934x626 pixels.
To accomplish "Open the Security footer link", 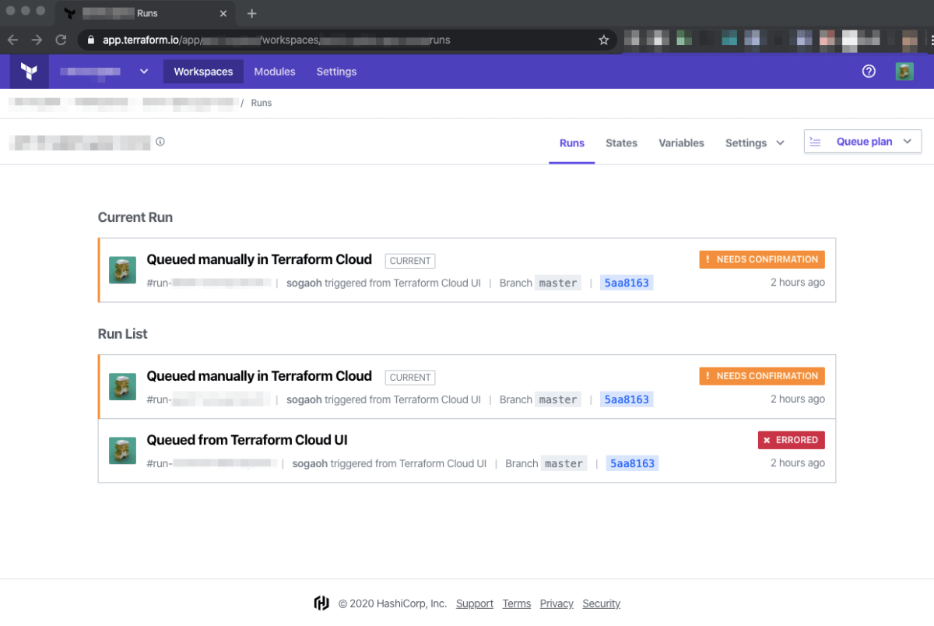I will (x=602, y=603).
